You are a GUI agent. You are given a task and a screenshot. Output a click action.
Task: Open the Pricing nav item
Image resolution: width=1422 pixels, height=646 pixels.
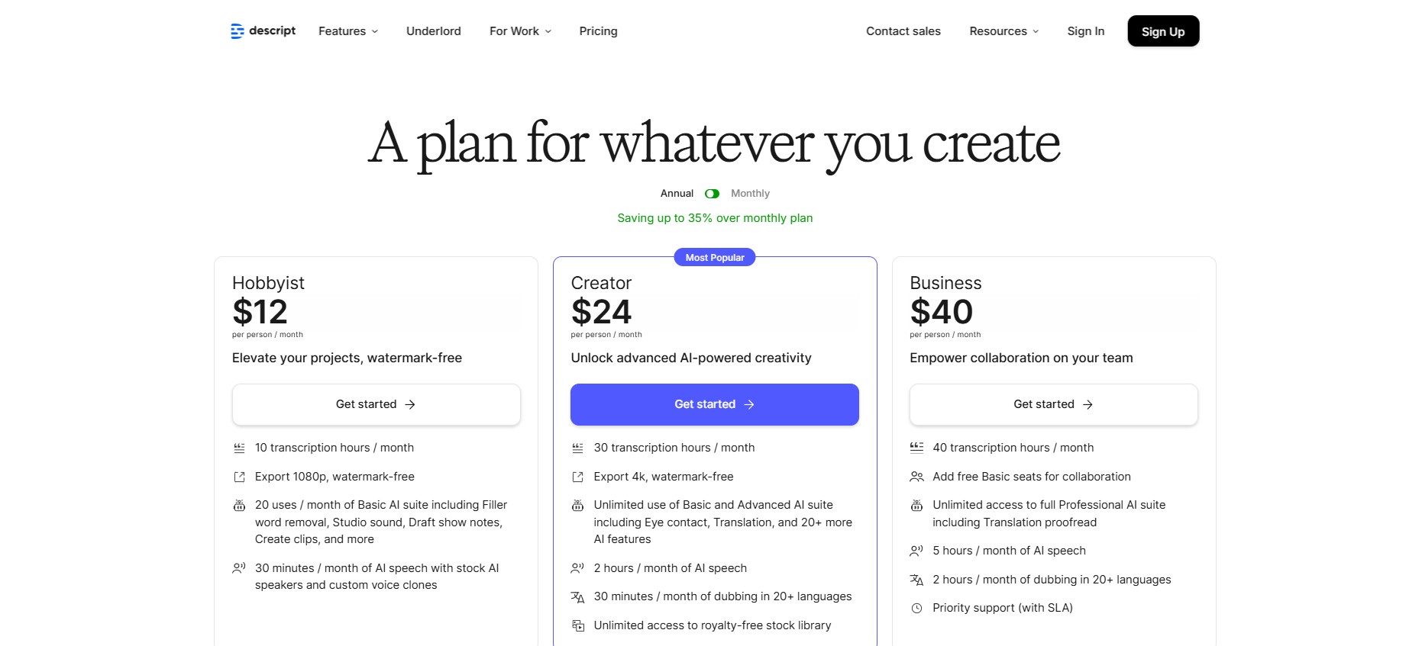point(598,31)
